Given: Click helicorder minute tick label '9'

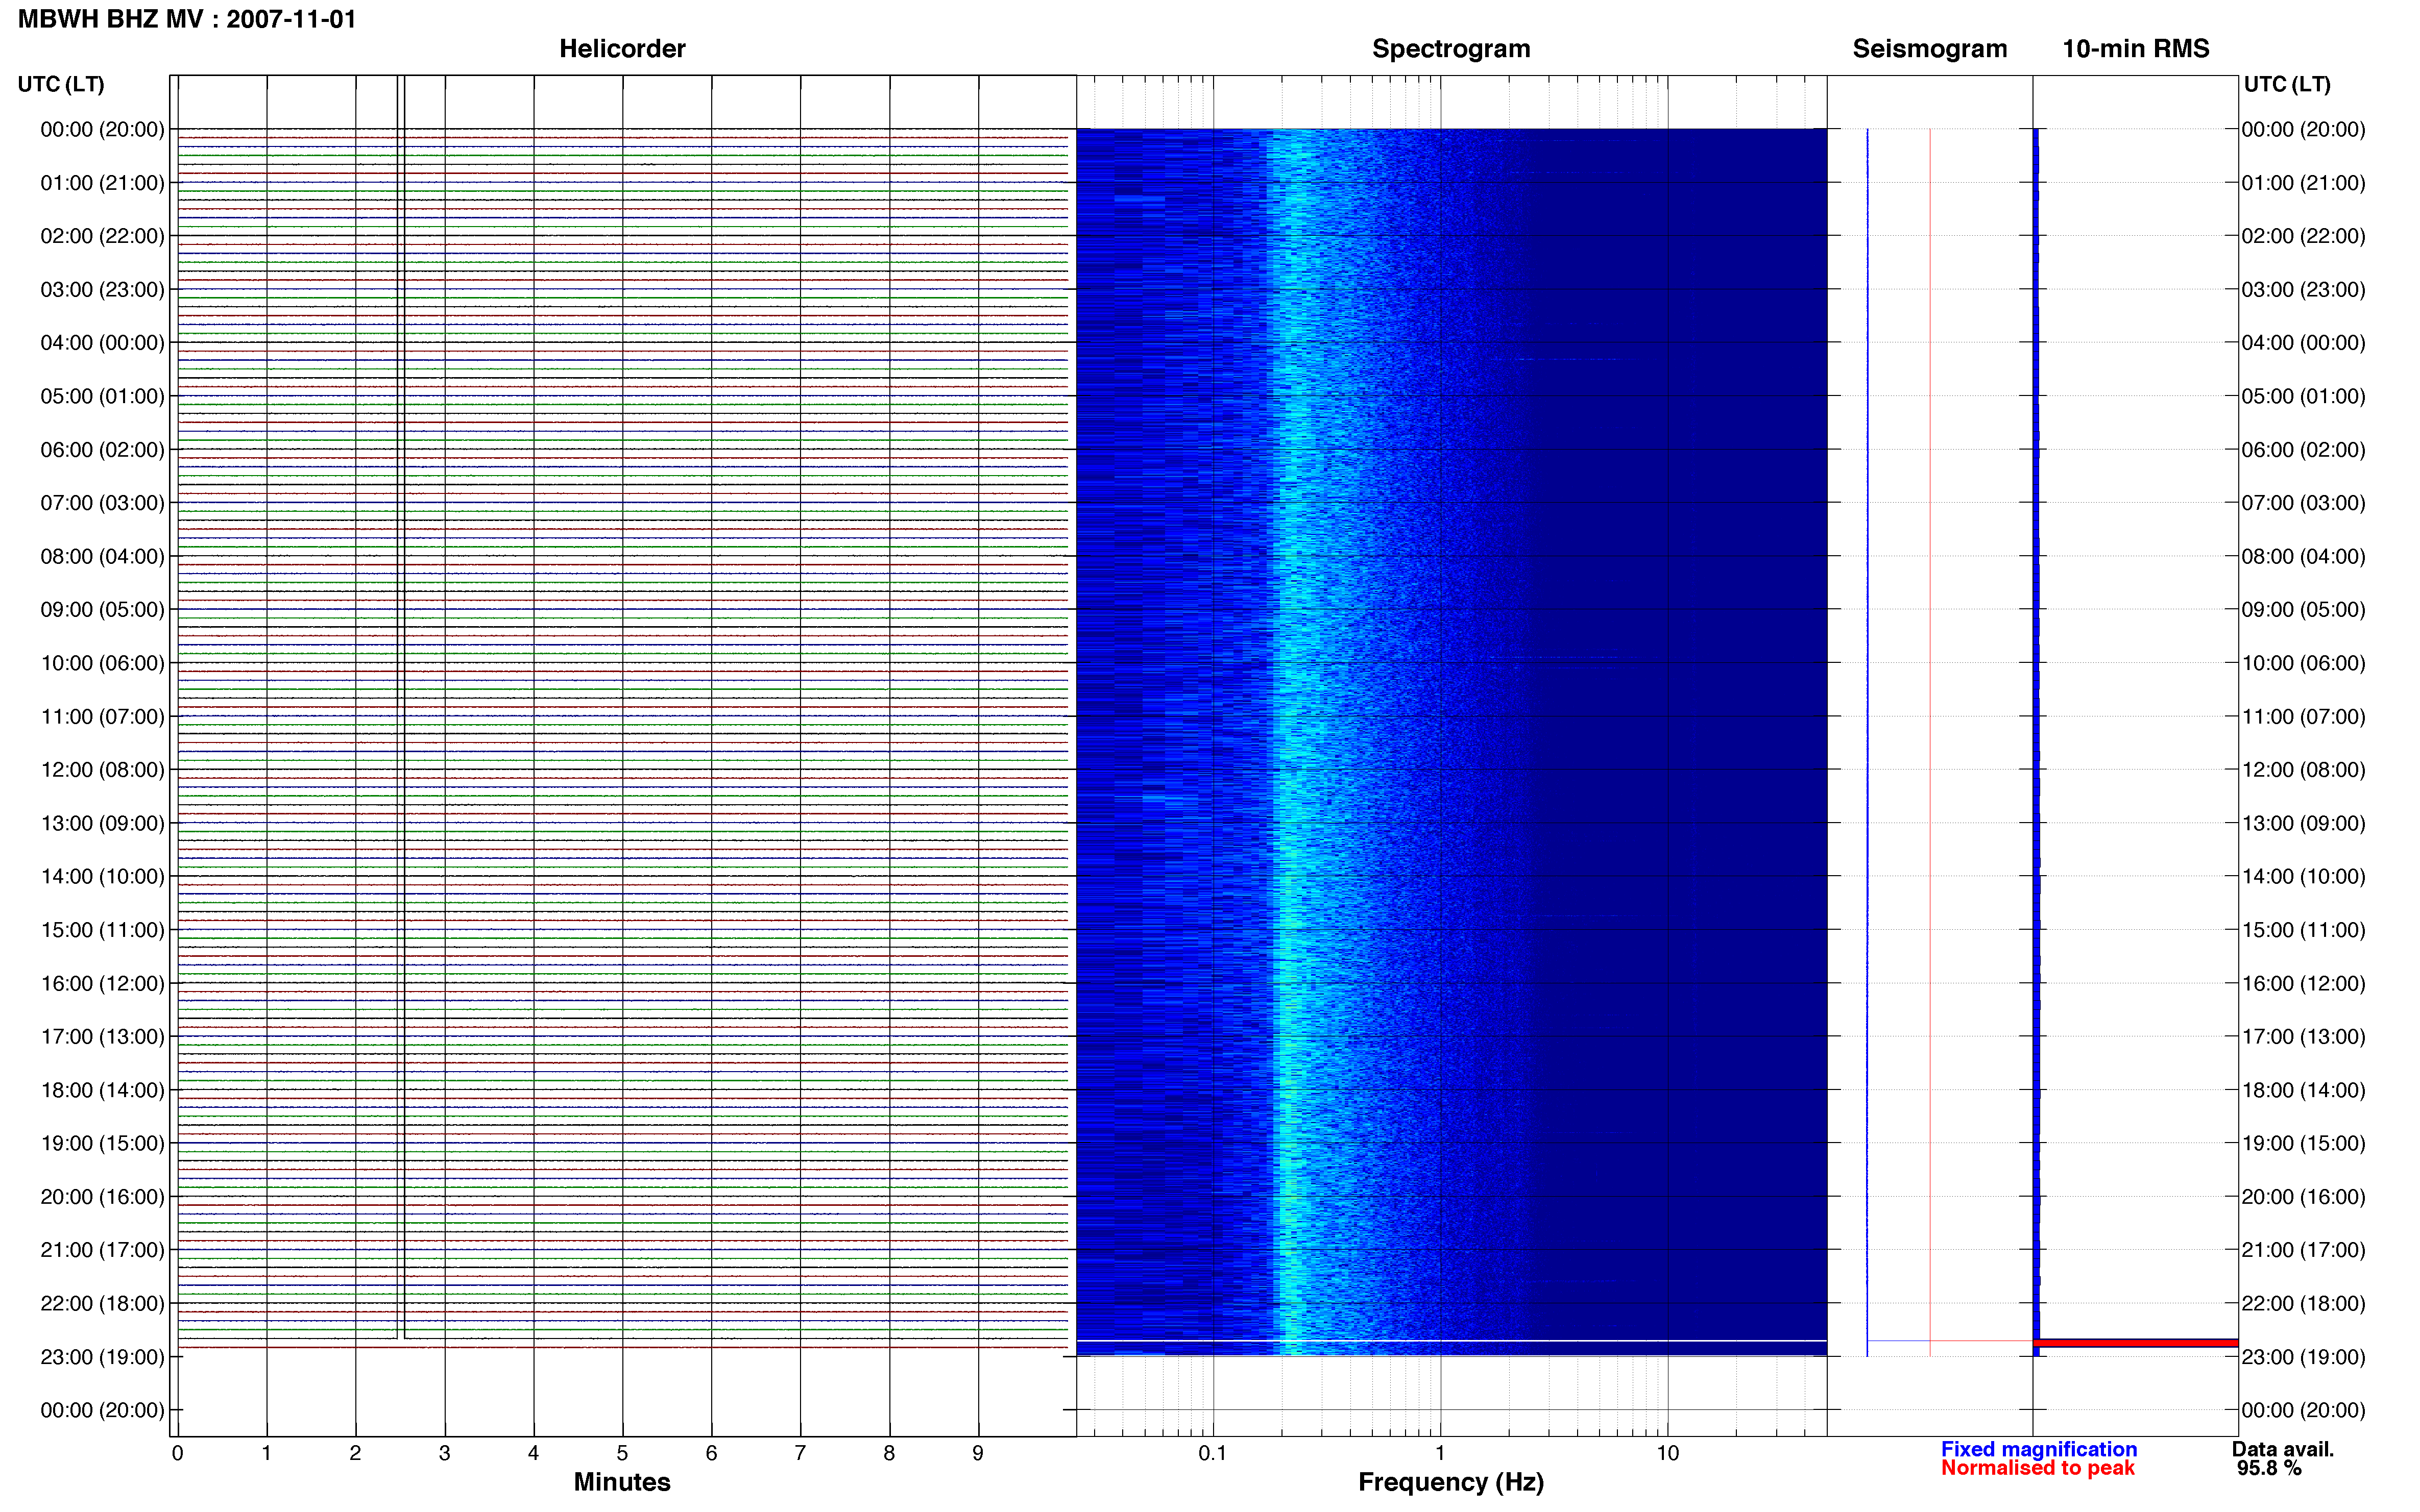Looking at the screenshot, I should point(978,1454).
